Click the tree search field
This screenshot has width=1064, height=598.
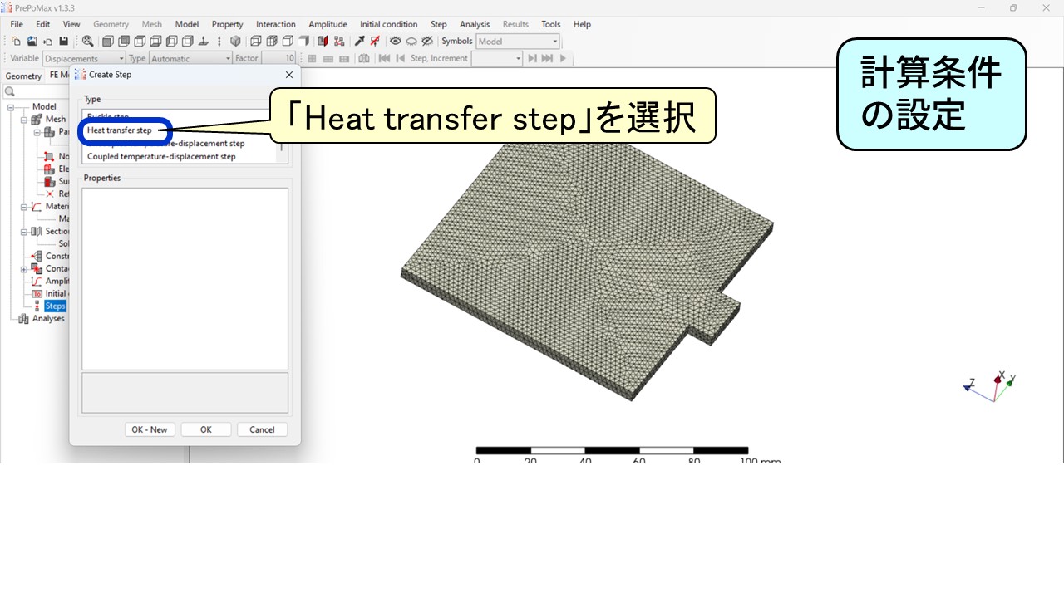point(37,91)
